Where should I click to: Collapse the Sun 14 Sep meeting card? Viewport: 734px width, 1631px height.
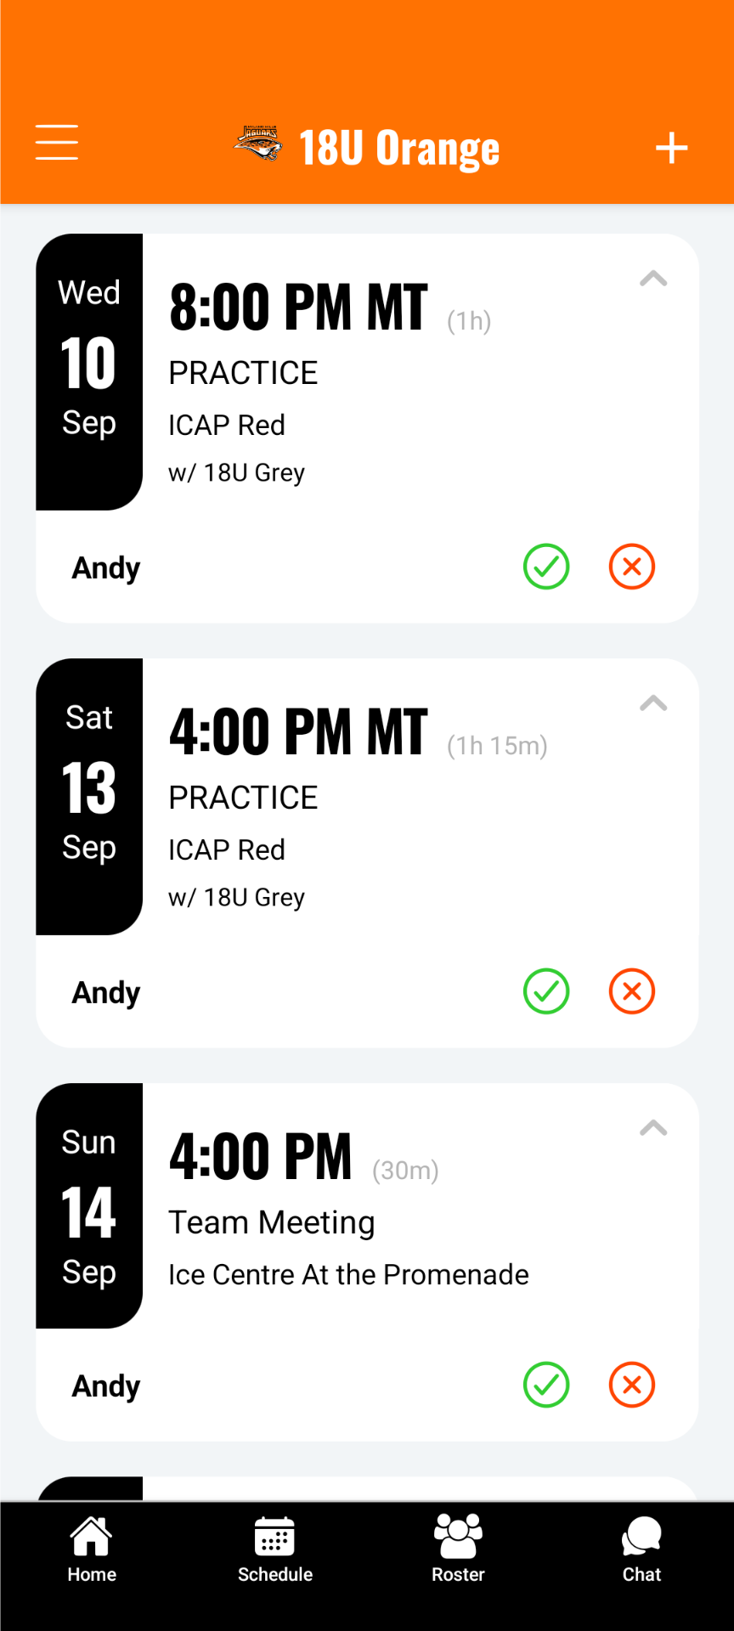pos(653,1128)
